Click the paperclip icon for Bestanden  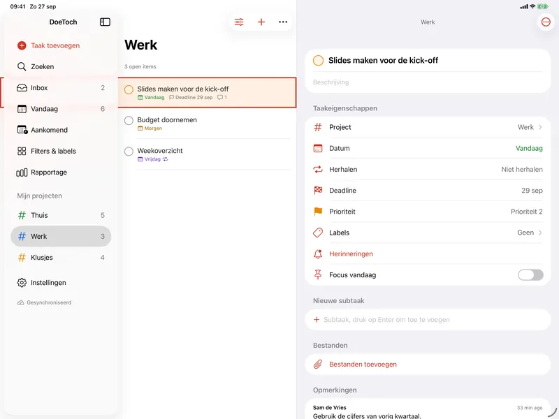pyautogui.click(x=318, y=364)
